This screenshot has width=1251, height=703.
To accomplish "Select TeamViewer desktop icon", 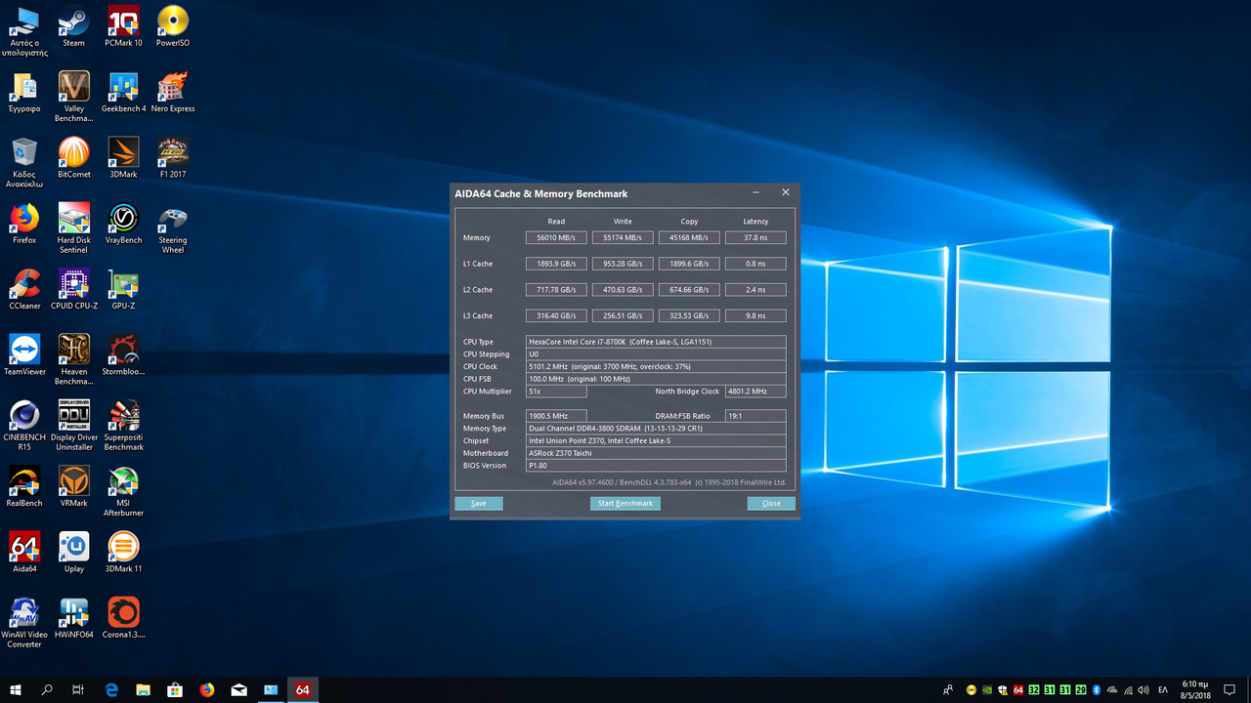I will [x=24, y=354].
